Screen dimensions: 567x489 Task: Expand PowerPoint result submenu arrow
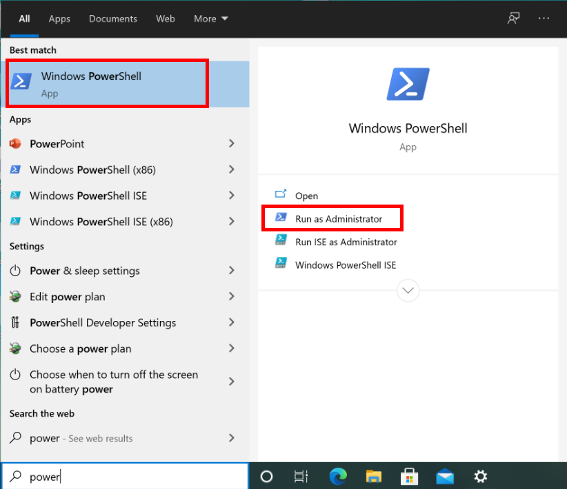(231, 144)
